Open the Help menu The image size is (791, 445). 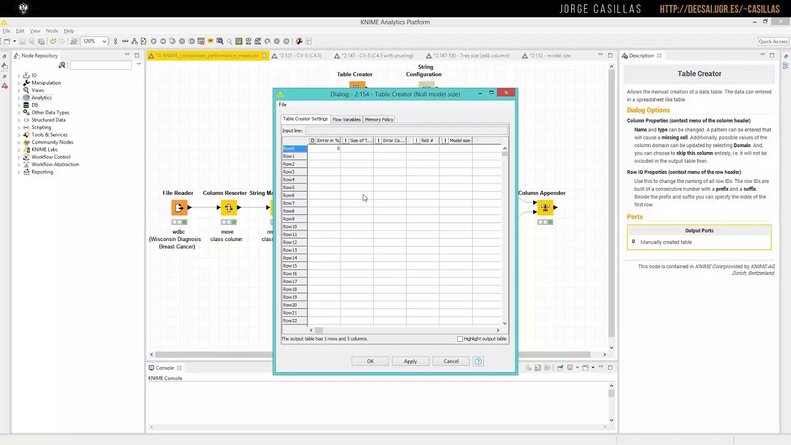(x=69, y=31)
